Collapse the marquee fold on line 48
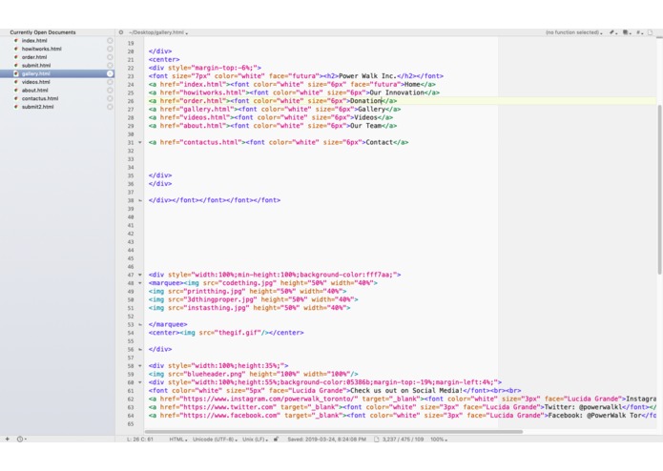The image size is (663, 471). (140, 283)
